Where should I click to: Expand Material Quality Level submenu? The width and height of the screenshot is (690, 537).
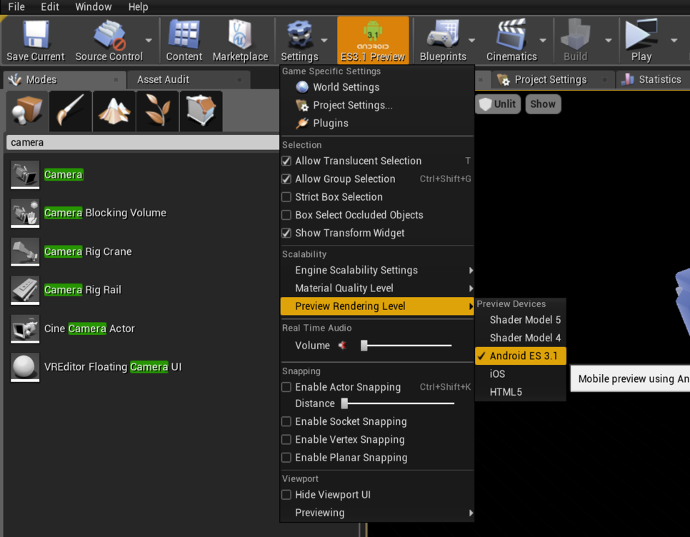coord(377,288)
